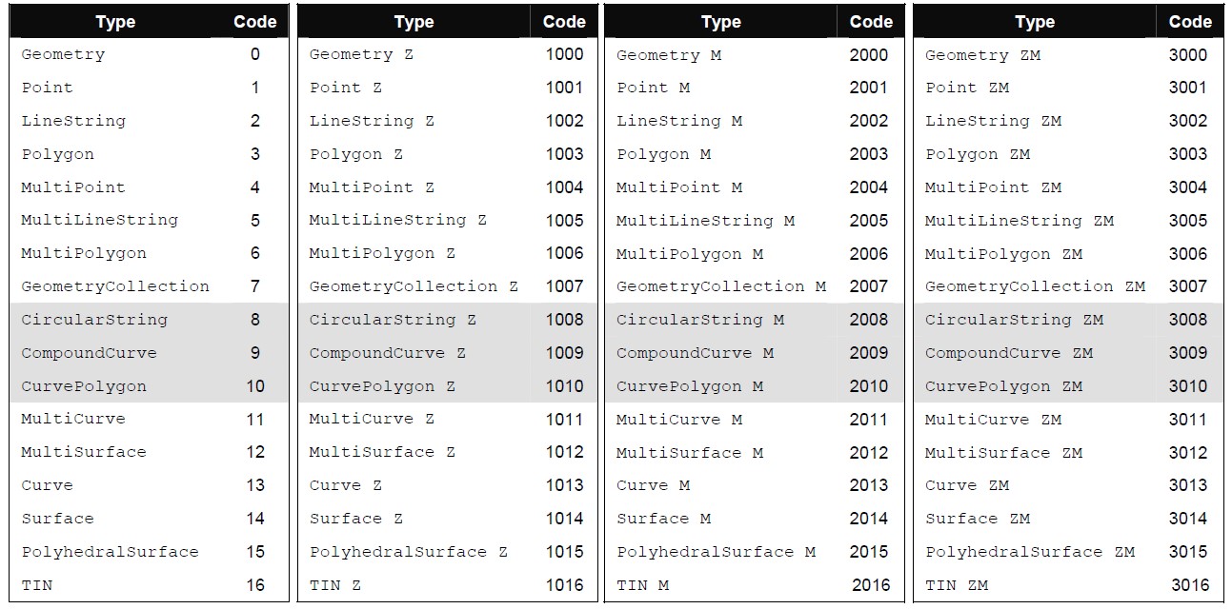
Task: Click the 'CompoundCurve' cell without suffix
Action: click(89, 353)
